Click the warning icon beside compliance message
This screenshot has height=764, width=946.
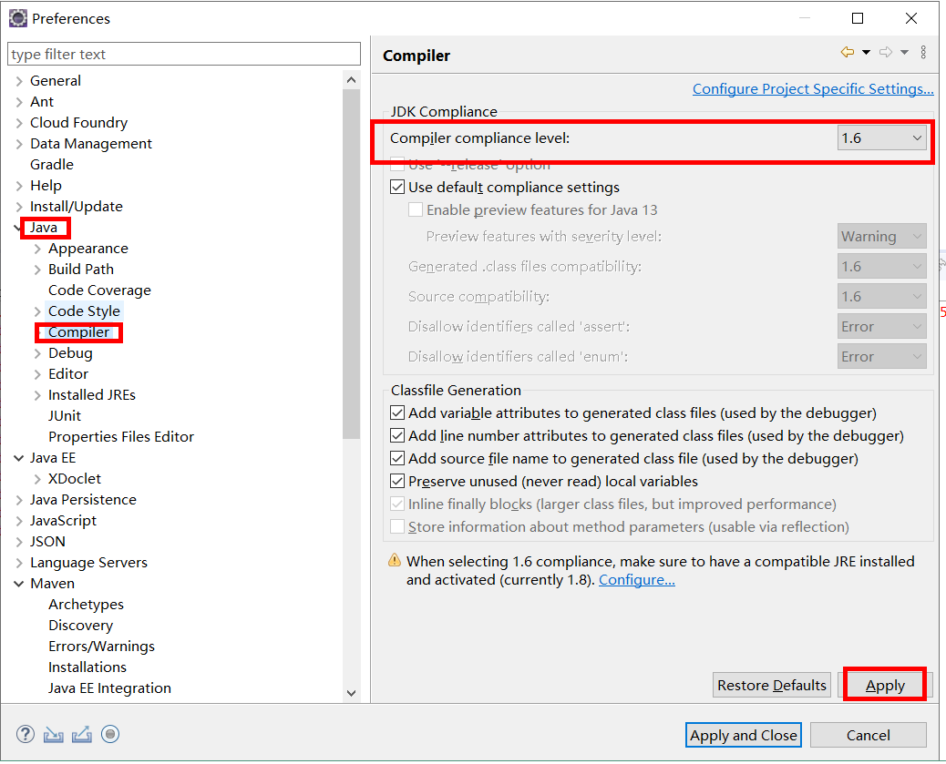pos(395,561)
